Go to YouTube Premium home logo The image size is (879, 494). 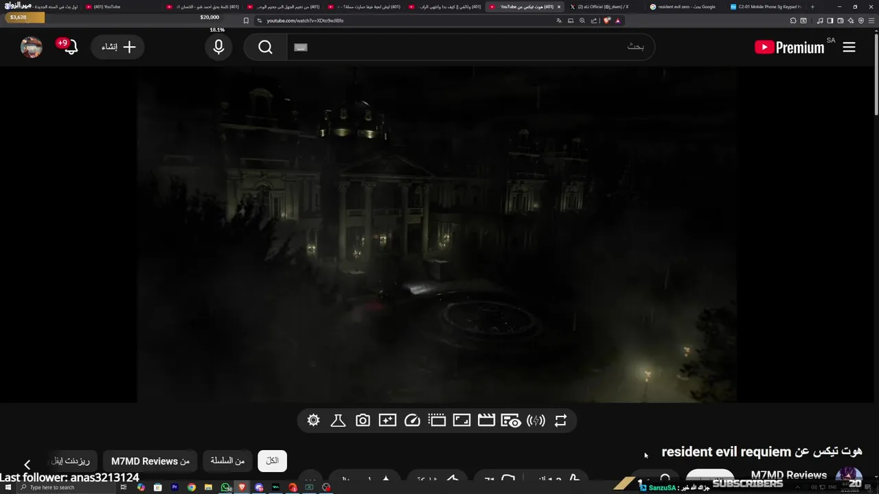pos(790,47)
